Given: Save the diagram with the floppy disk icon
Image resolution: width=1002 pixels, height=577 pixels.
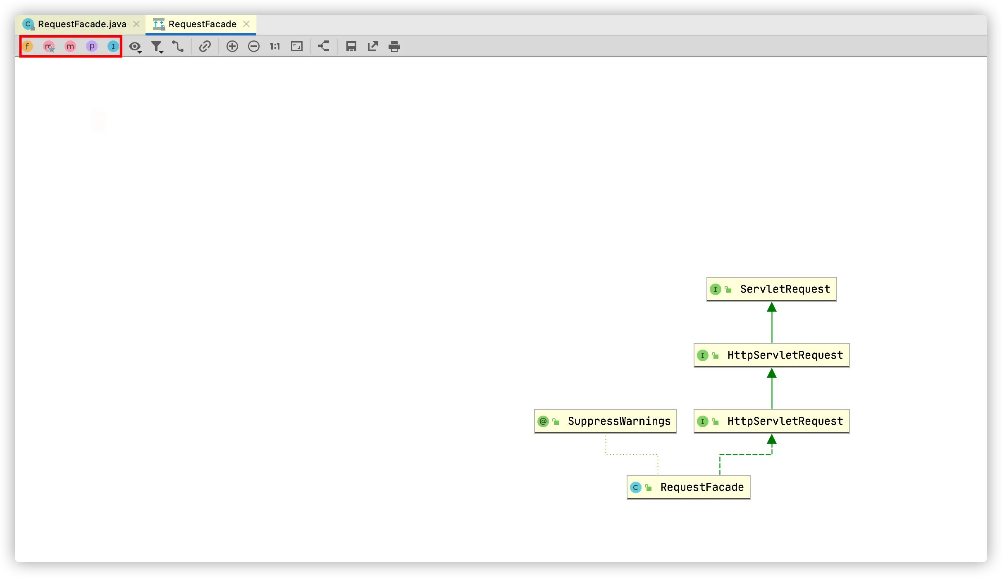Looking at the screenshot, I should (351, 46).
